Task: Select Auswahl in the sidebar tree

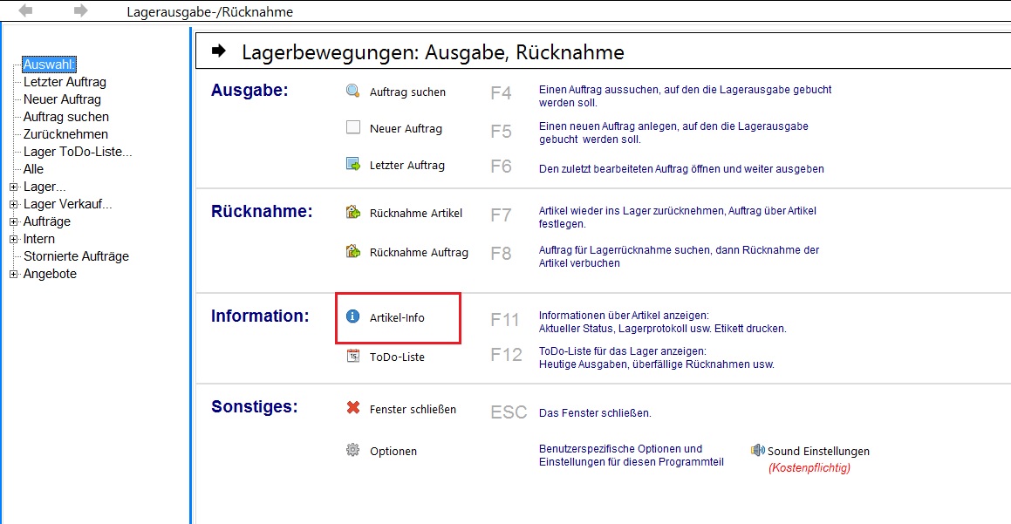Action: pos(49,65)
